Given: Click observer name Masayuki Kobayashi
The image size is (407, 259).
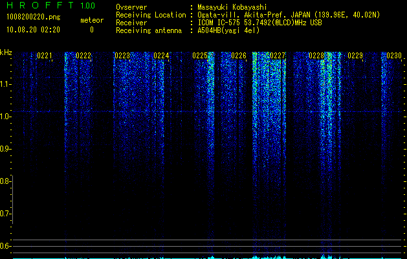Looking at the screenshot, I should pyautogui.click(x=232, y=7).
